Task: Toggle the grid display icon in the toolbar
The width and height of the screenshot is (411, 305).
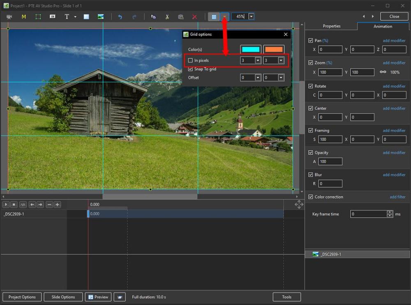Action: (214, 16)
